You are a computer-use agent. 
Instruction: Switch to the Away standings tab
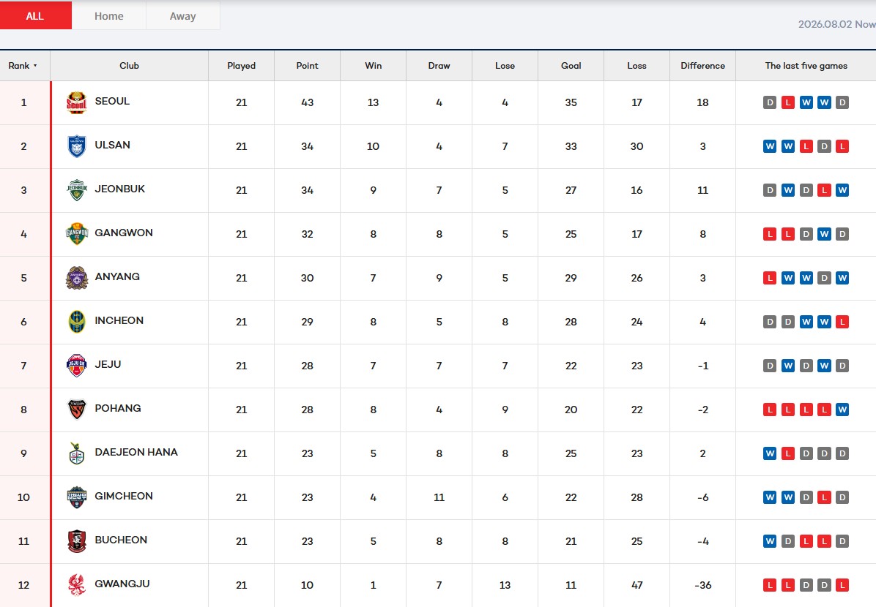[182, 16]
